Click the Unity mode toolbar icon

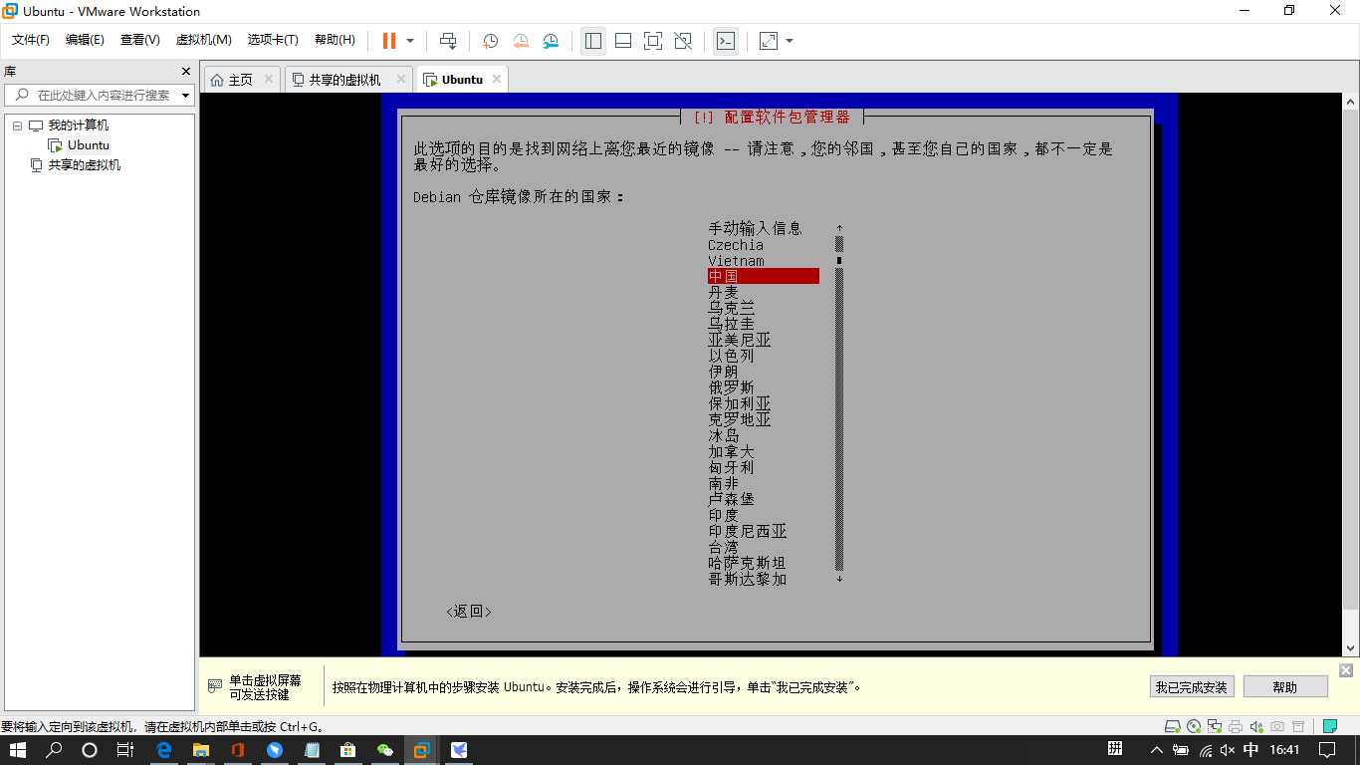[683, 41]
